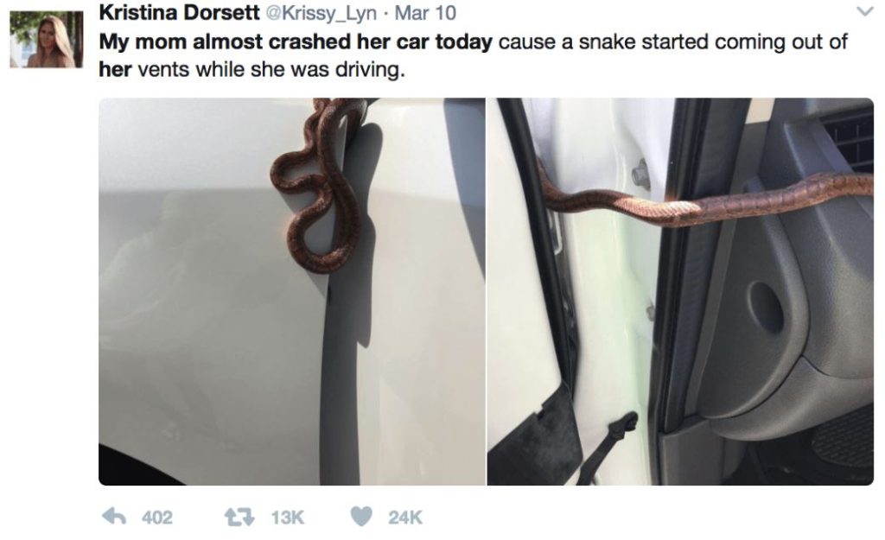Open Kristina Dorsett's profile picture
Screen dimensions: 885x540
pyautogui.click(x=47, y=40)
